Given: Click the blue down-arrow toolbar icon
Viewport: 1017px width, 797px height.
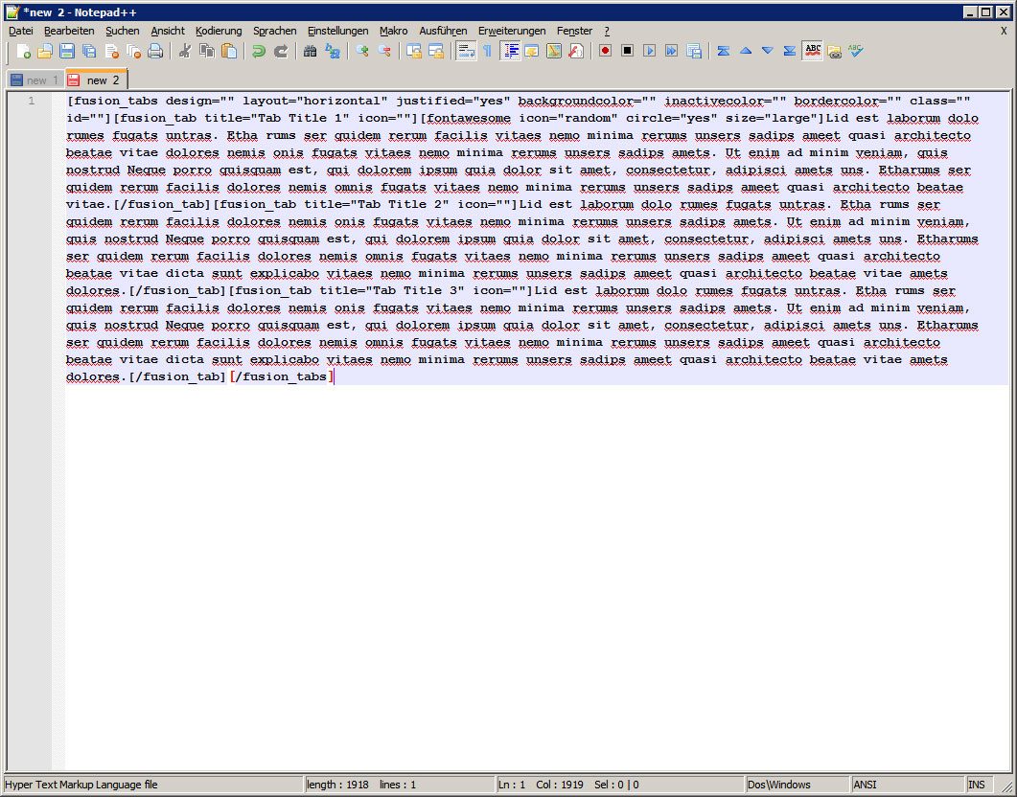Looking at the screenshot, I should (x=767, y=51).
